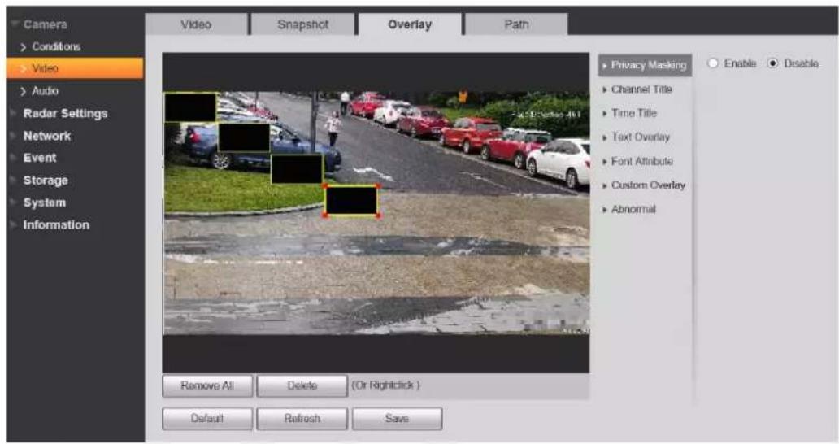Restore settings with Default button

pos(207,418)
